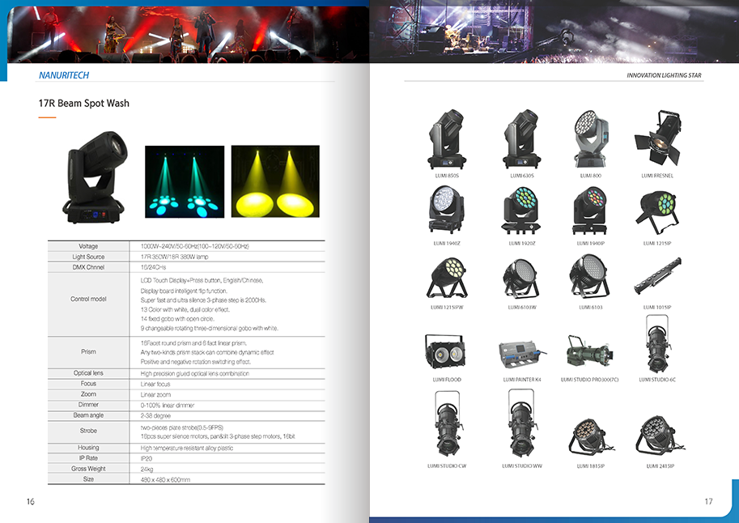Click the page number 17
The image size is (739, 523).
708,502
